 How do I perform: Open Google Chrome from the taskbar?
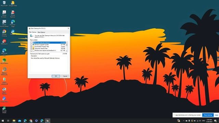(x=31, y=121)
